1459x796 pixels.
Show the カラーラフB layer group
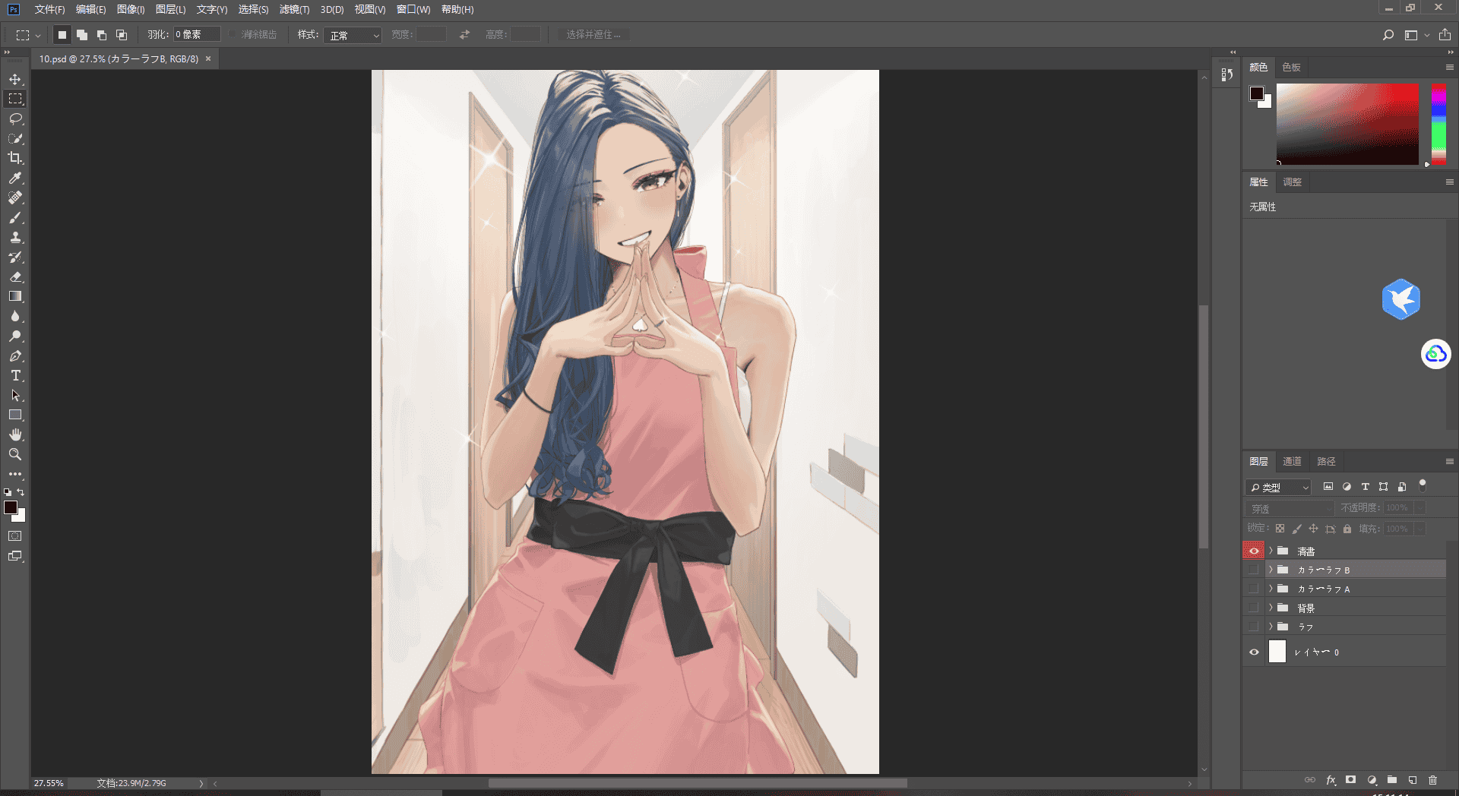point(1254,570)
